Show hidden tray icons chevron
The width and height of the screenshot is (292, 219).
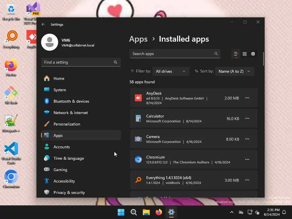232,212
